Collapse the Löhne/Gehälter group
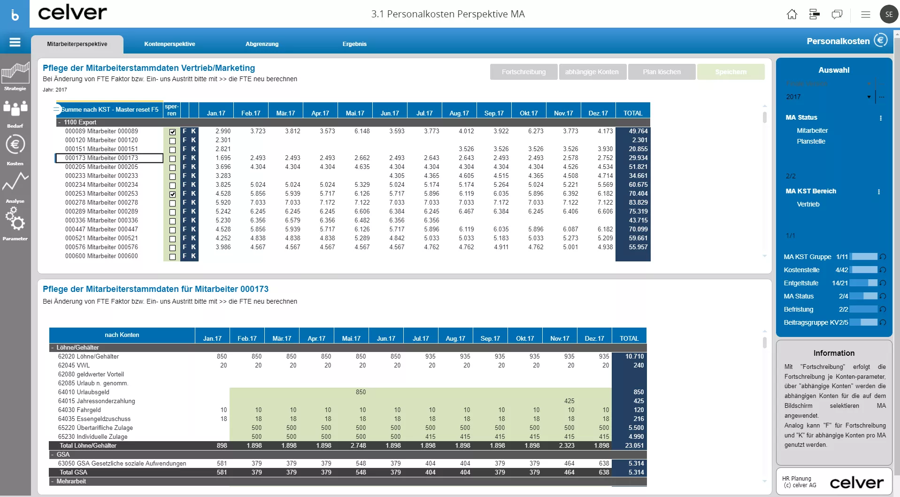The height and width of the screenshot is (497, 900). [x=52, y=348]
